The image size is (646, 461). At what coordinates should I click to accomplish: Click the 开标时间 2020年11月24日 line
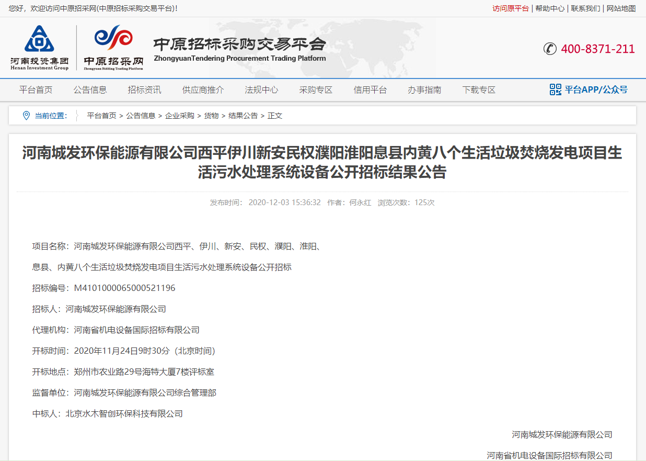tap(124, 351)
